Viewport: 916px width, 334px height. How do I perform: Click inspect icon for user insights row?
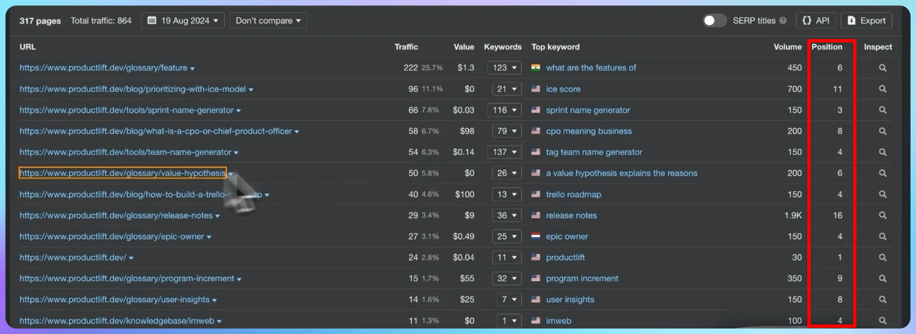point(882,299)
